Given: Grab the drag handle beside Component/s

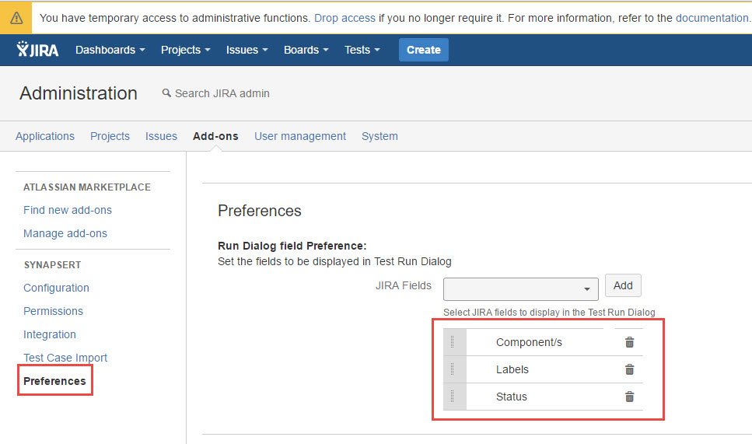Looking at the screenshot, I should 454,342.
